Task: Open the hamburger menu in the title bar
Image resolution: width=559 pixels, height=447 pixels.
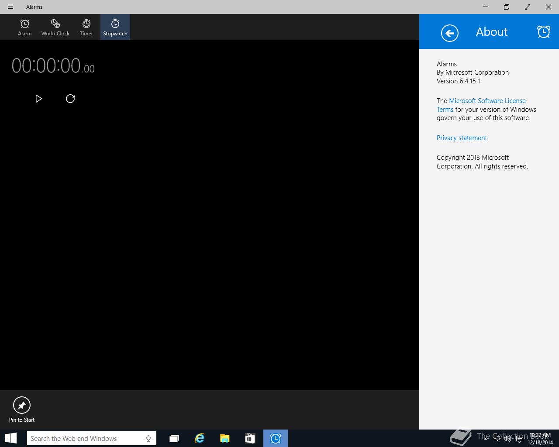Action: pos(10,7)
